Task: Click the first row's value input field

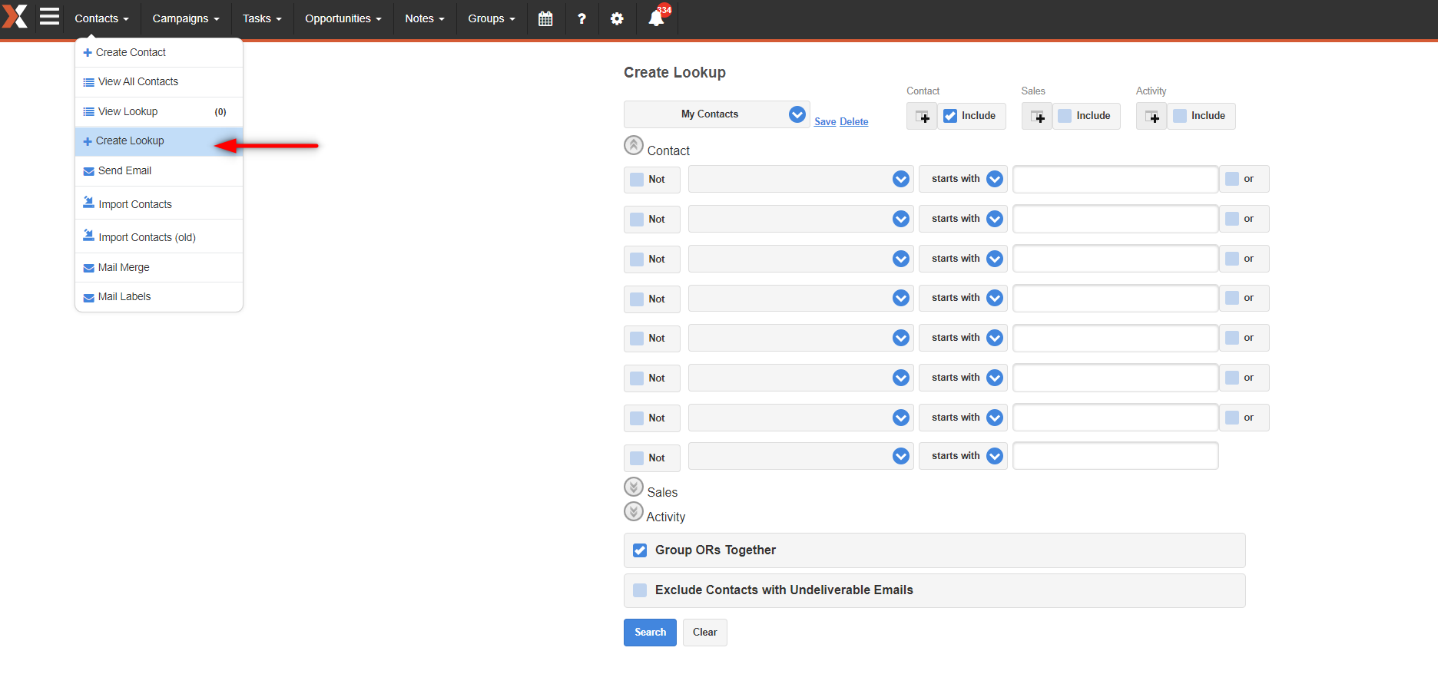Action: [x=1115, y=180]
